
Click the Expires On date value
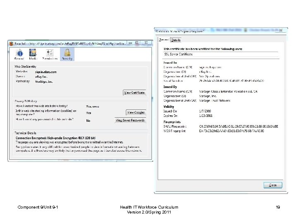pos(206,116)
